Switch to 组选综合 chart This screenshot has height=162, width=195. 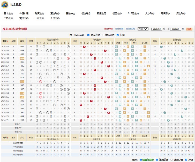86,13
